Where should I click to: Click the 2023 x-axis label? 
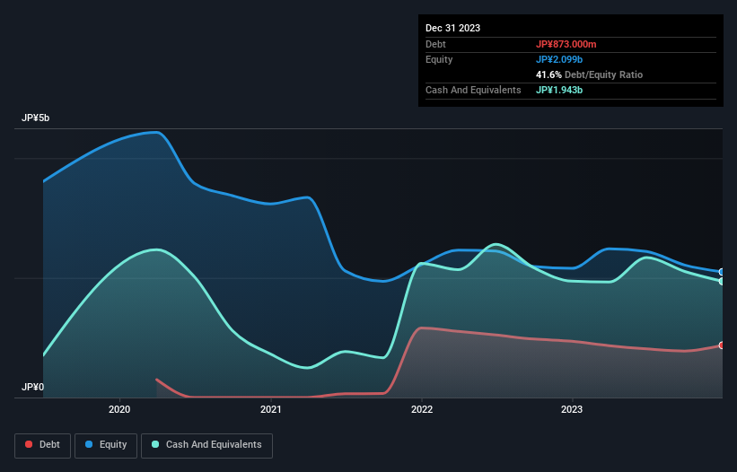(572, 409)
